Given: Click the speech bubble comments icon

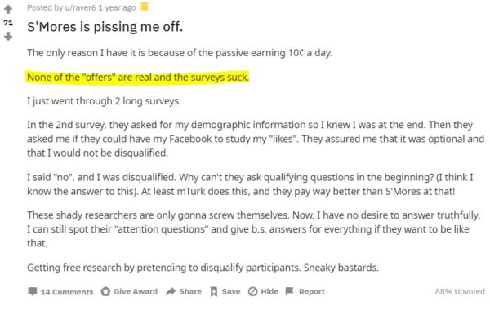Looking at the screenshot, I should point(33,291).
